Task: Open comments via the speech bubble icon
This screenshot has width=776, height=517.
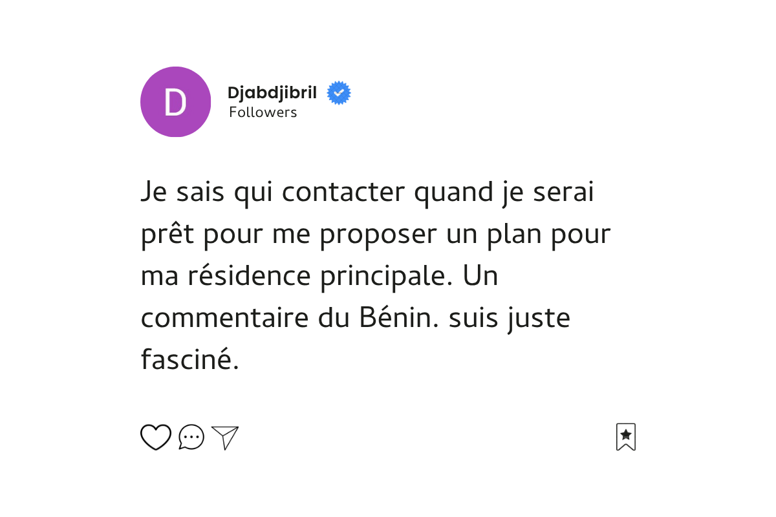Action: pos(191,438)
